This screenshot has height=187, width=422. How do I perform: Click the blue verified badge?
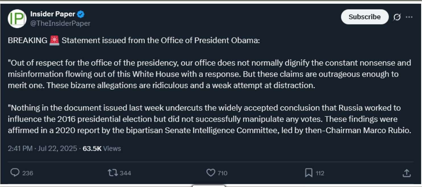[x=81, y=14]
